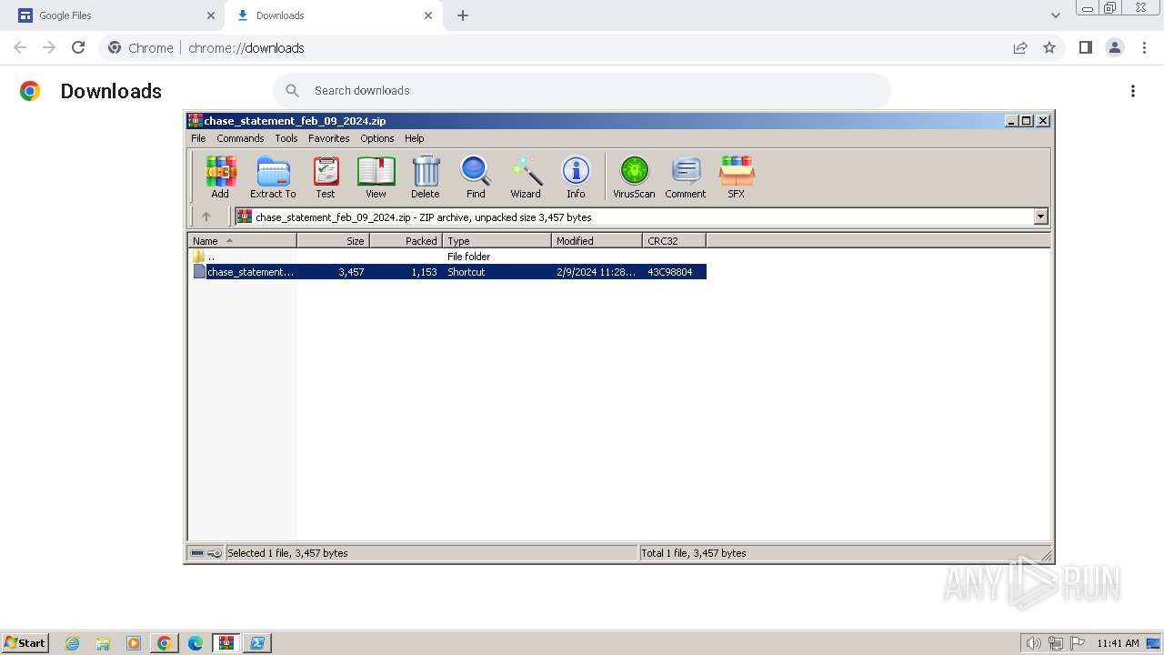
Task: Open Chrome's tab search chevron
Action: point(1056,15)
